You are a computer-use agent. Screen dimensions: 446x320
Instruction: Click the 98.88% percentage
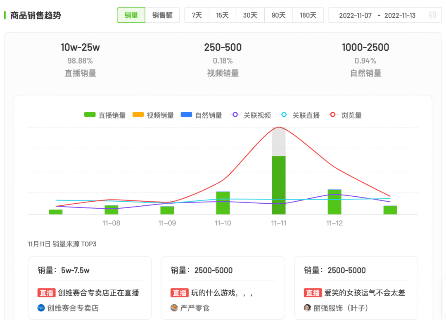(x=80, y=61)
